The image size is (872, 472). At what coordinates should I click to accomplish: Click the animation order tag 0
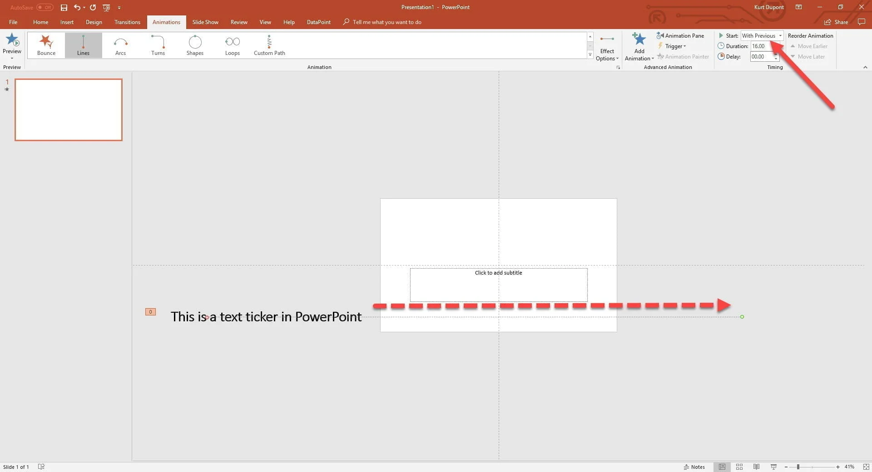pos(150,312)
